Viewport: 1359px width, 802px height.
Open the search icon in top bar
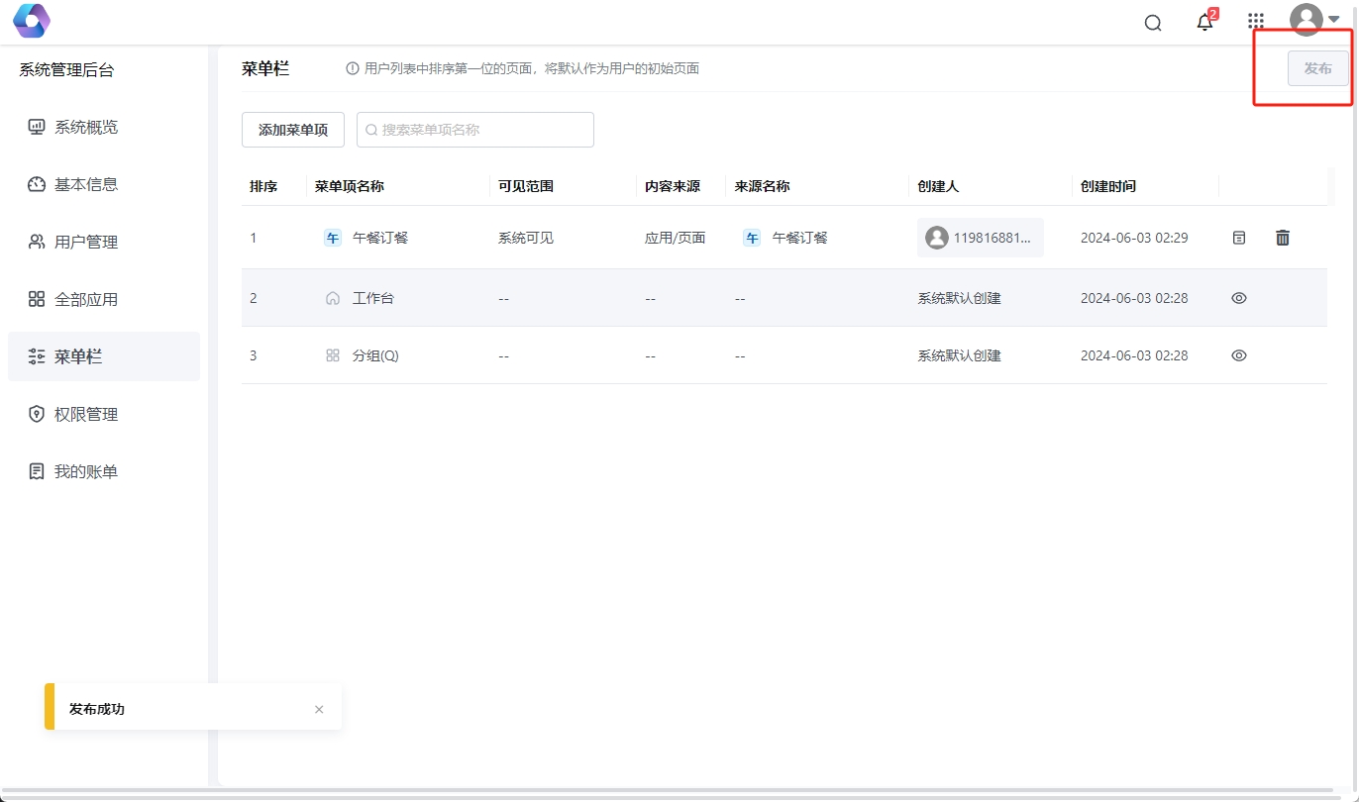point(1152,21)
